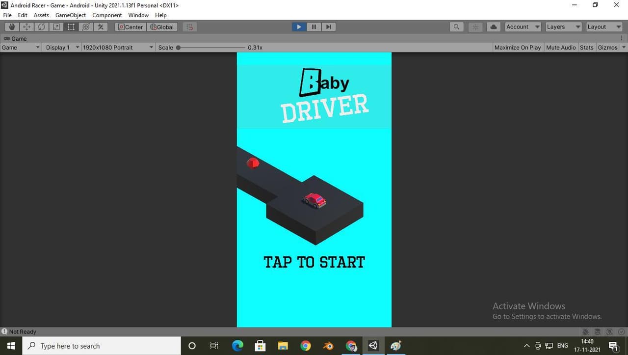
Task: Select the Scale tool
Action: [x=56, y=27]
